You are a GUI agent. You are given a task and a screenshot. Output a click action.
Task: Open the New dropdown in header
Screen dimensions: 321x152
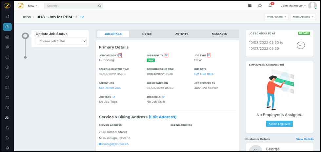click(x=32, y=6)
